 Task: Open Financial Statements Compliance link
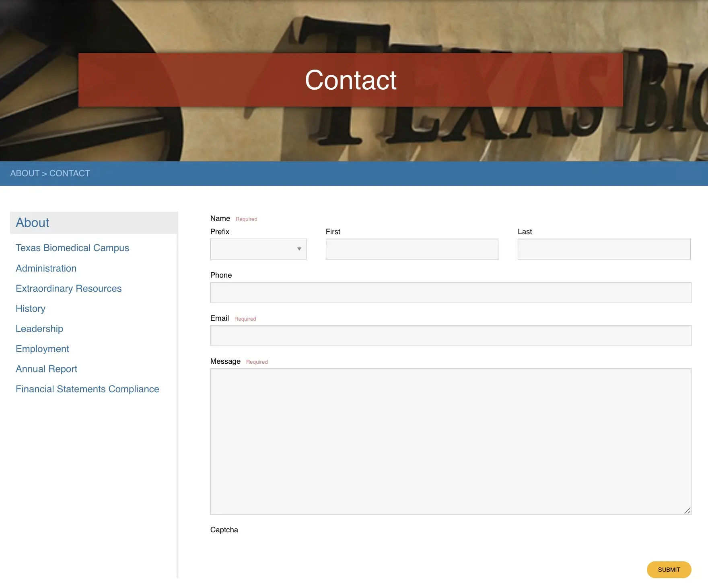pos(87,389)
